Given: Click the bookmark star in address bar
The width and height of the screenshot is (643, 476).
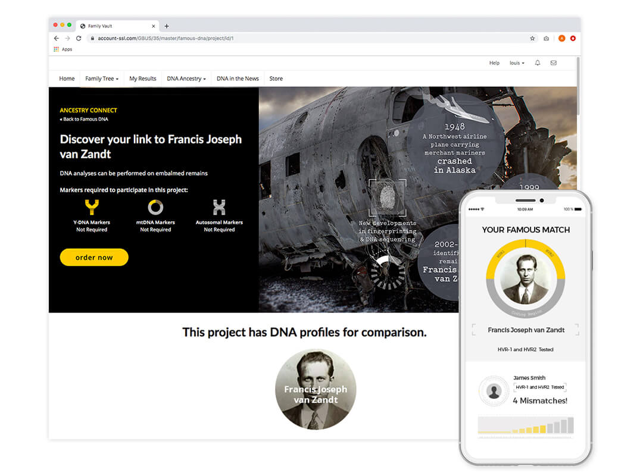Looking at the screenshot, I should point(532,38).
